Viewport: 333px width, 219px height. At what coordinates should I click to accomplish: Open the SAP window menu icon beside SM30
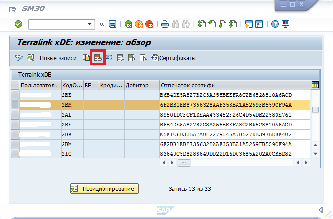(x=12, y=8)
